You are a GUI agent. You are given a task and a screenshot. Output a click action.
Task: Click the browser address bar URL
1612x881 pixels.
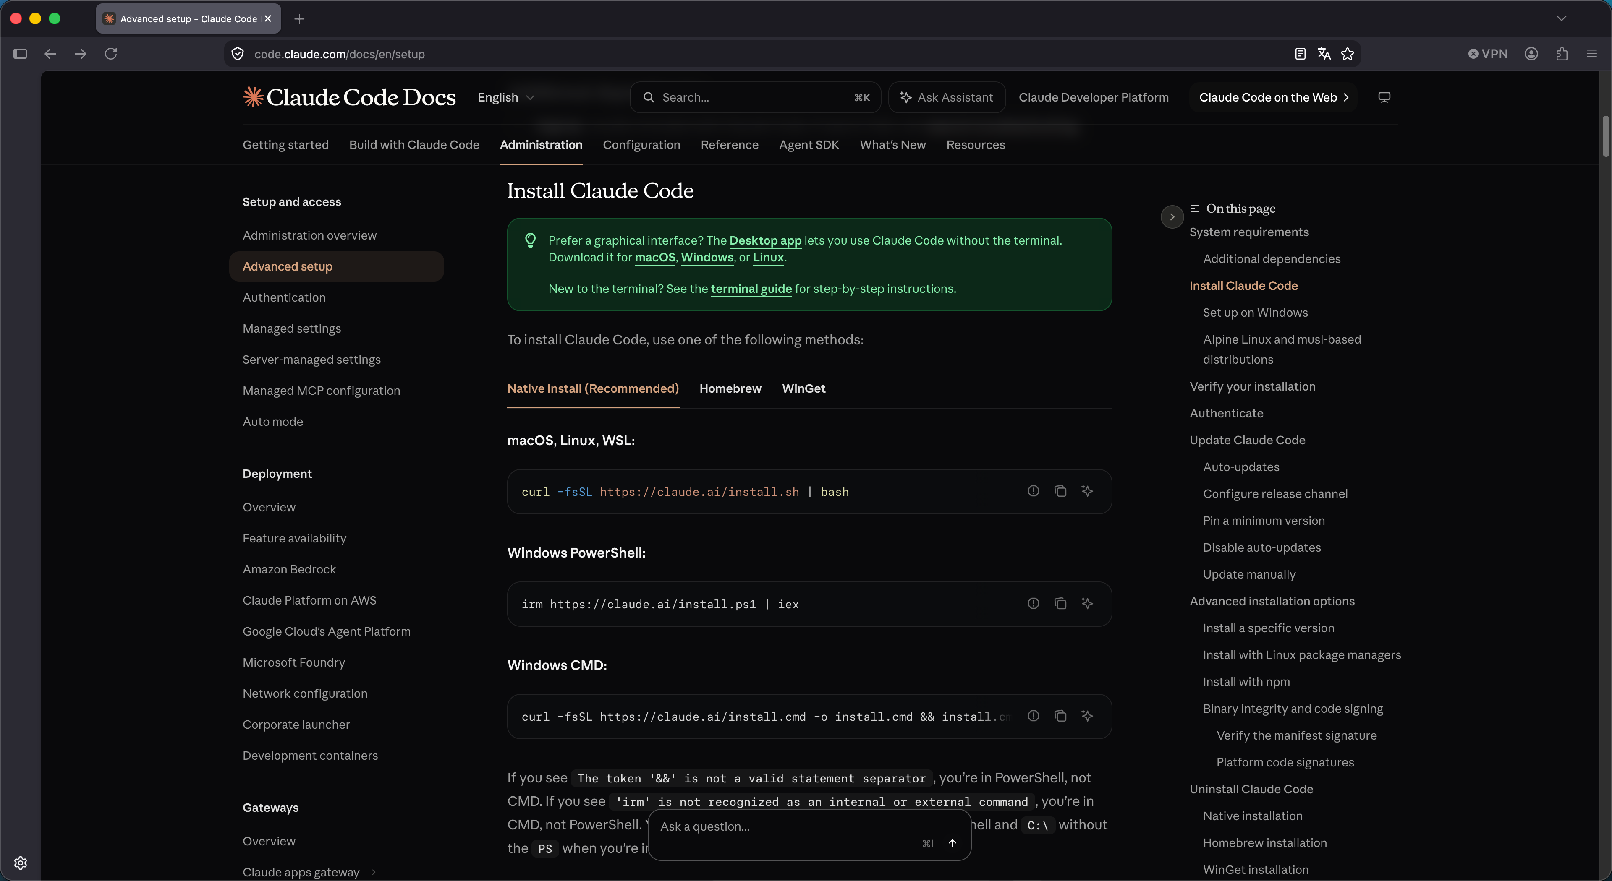[339, 54]
